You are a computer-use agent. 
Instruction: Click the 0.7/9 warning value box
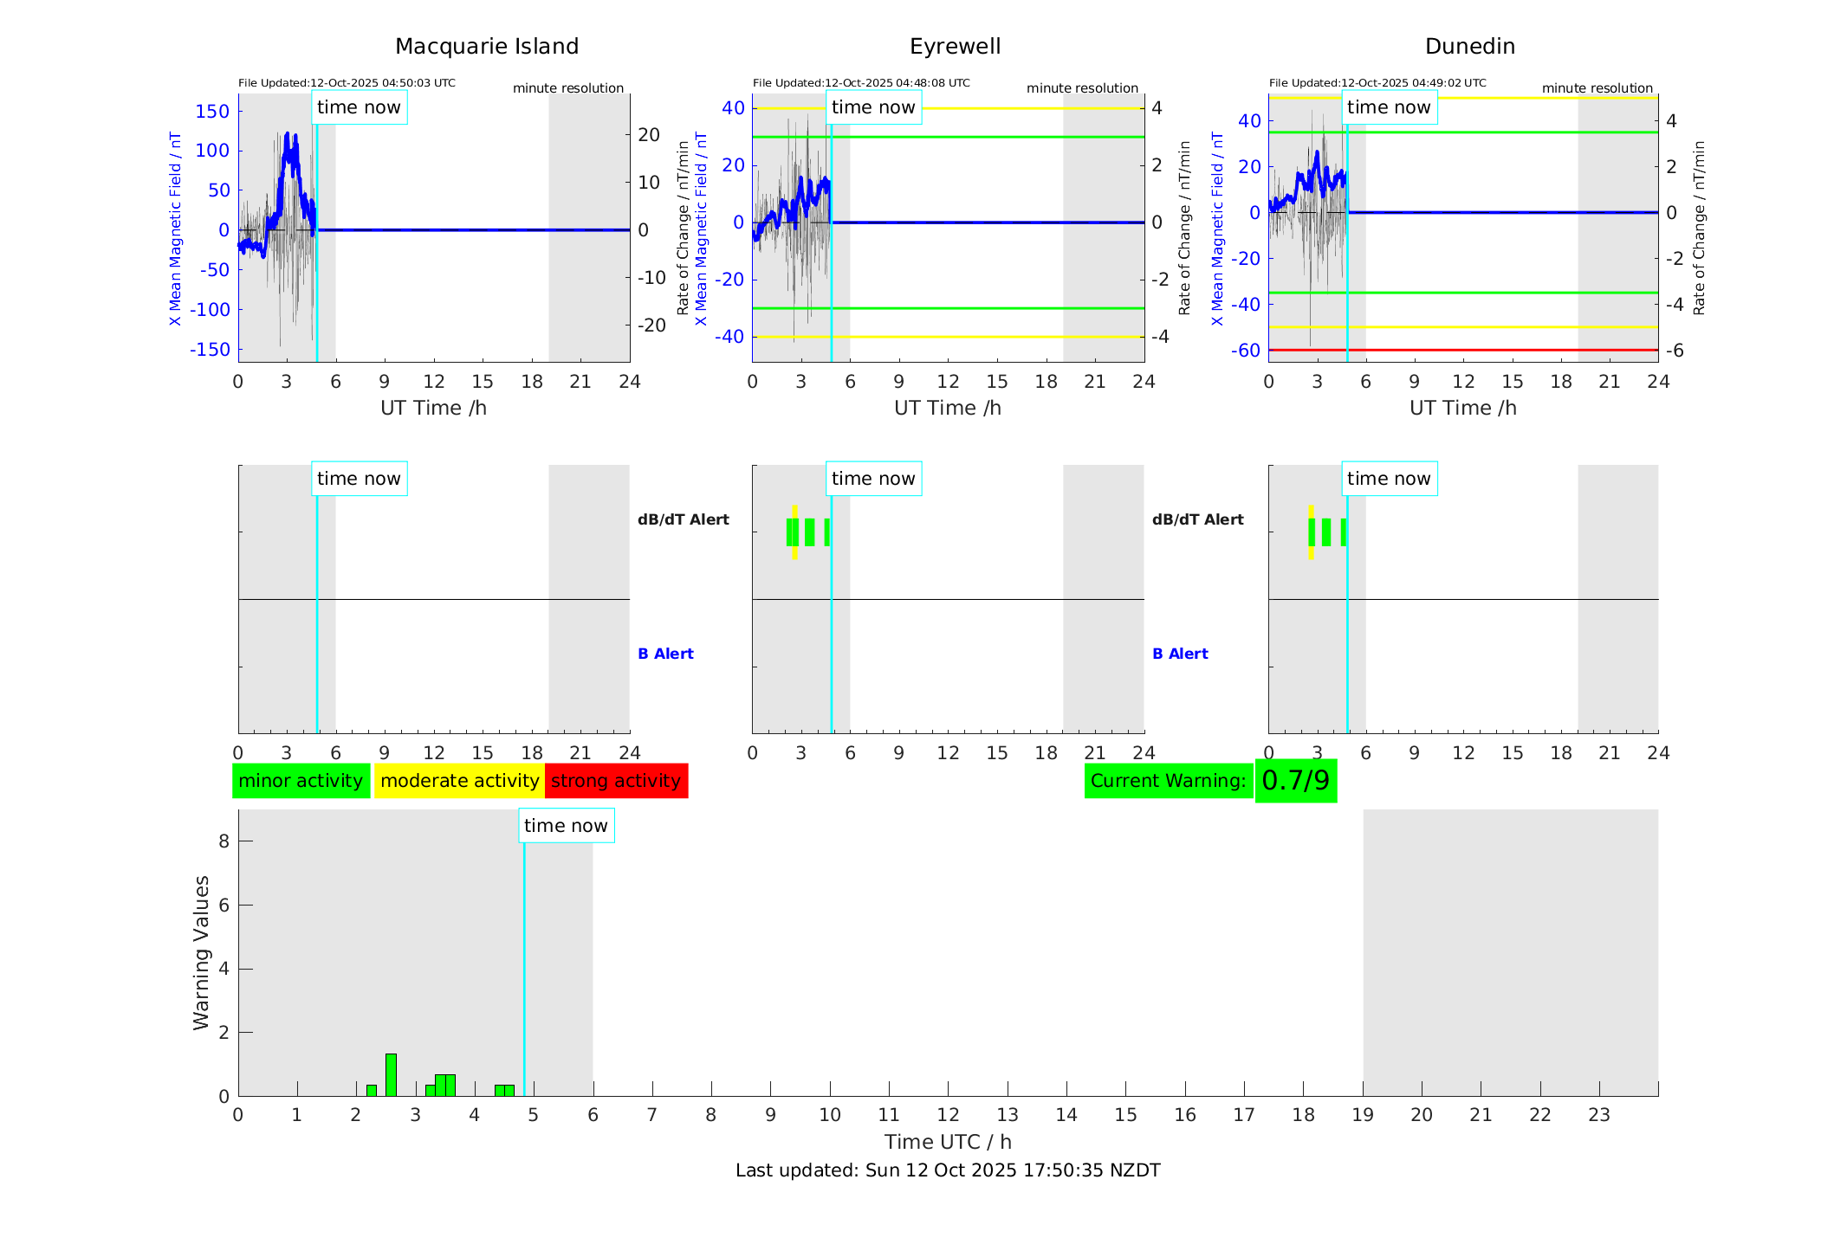[1295, 781]
